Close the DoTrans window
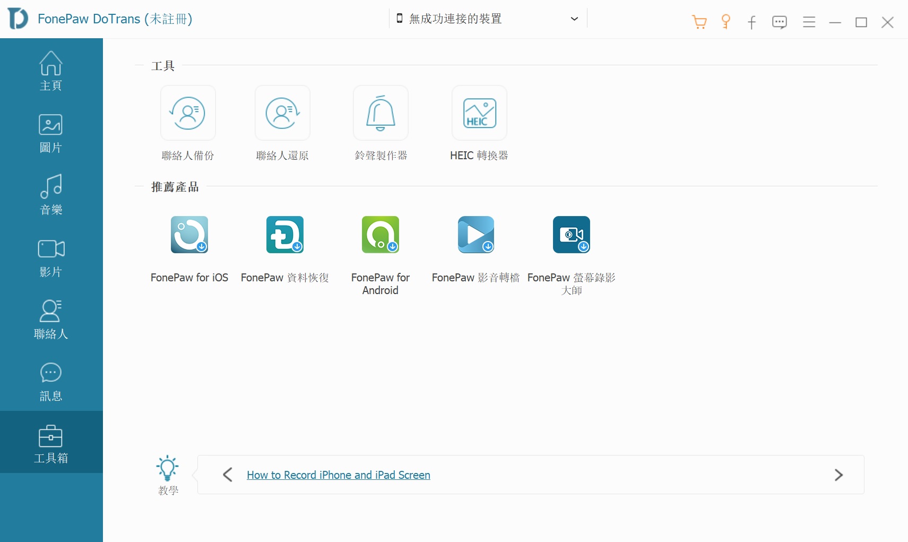This screenshot has height=542, width=908. (888, 22)
